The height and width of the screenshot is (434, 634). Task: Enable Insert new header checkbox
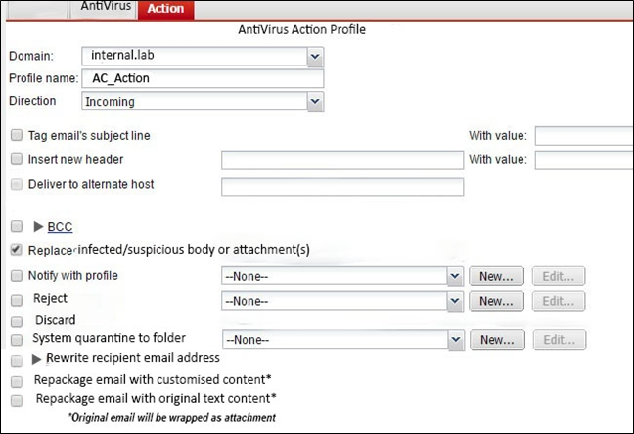click(16, 159)
